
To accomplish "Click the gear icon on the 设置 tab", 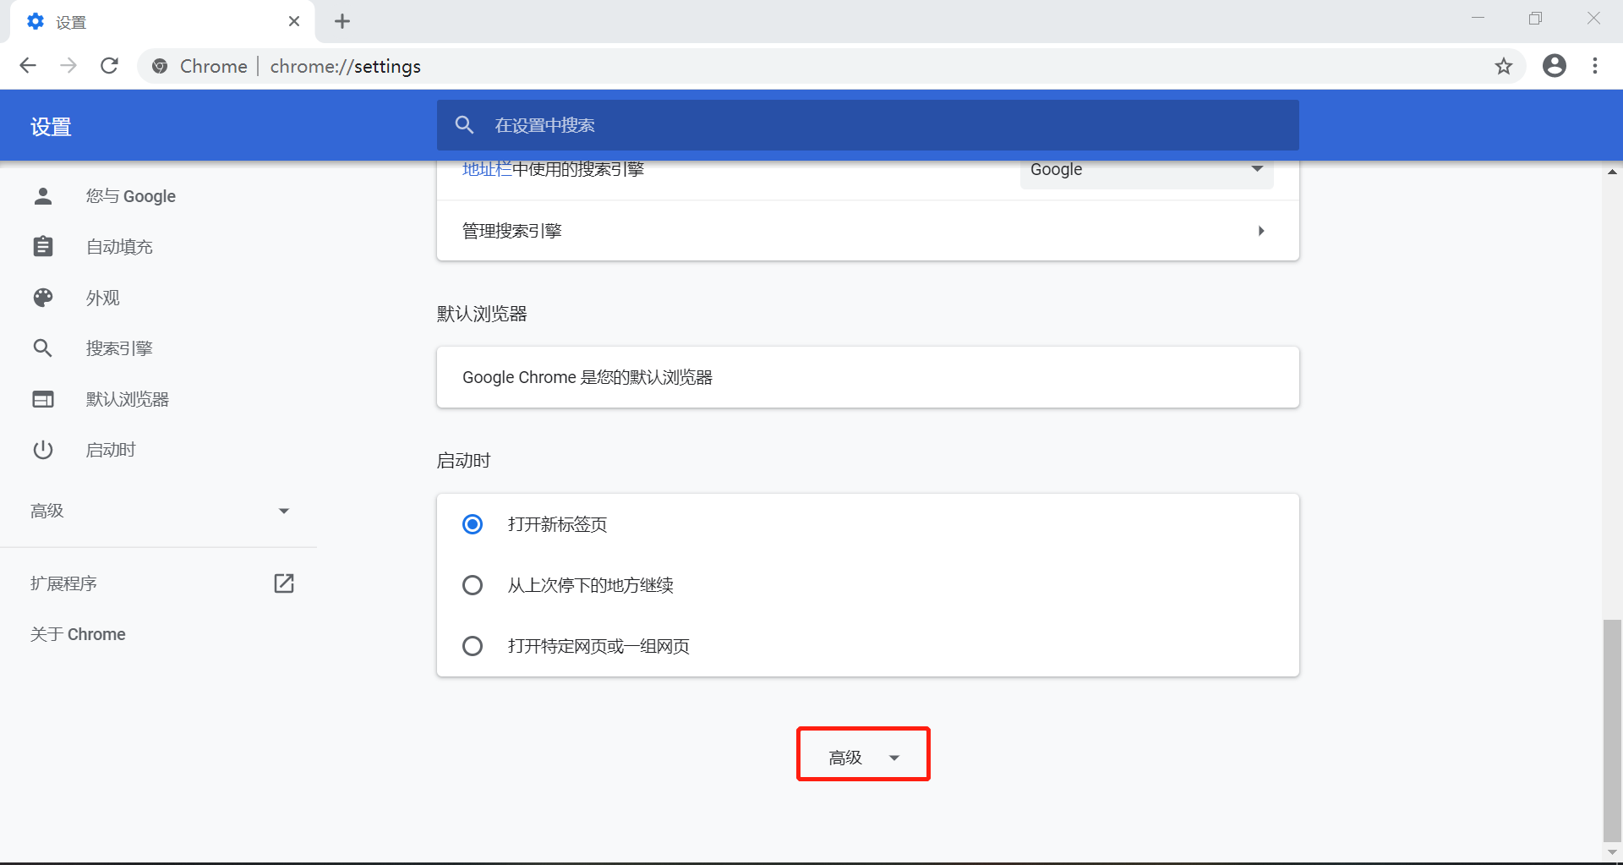I will point(36,21).
